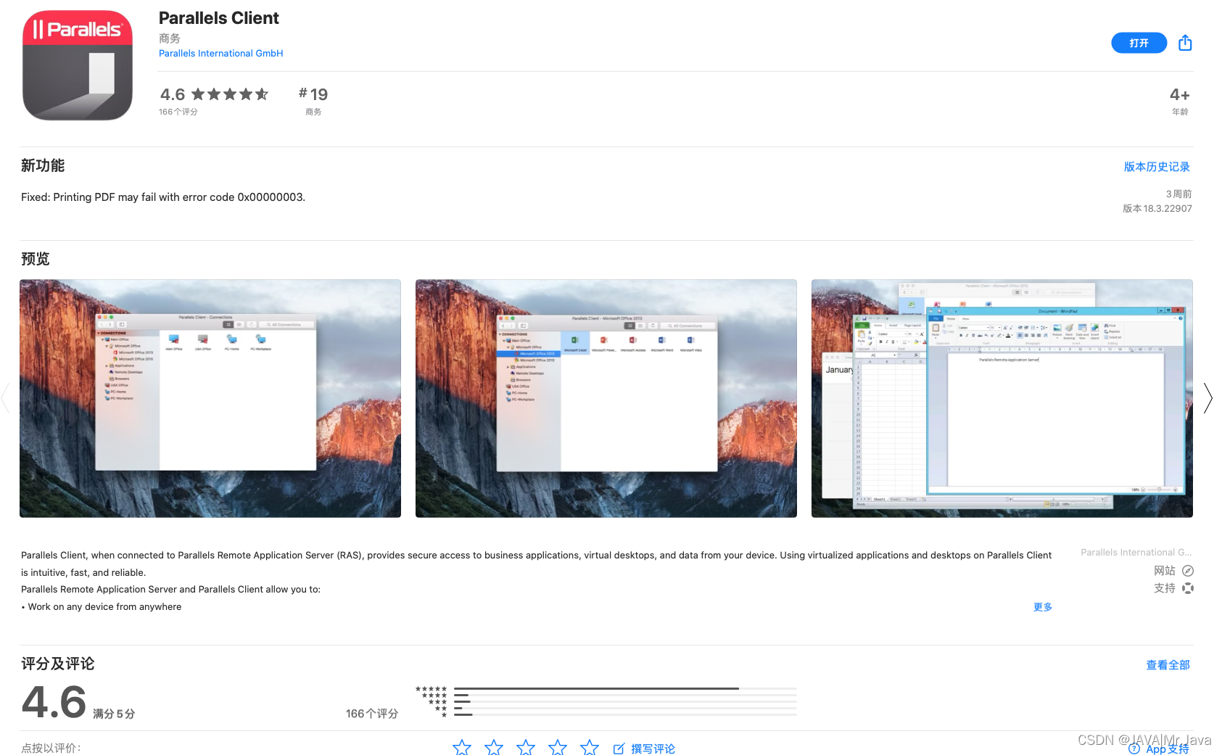The image size is (1222, 755).
Task: Click the right chevron to see more previews
Action: tap(1207, 398)
